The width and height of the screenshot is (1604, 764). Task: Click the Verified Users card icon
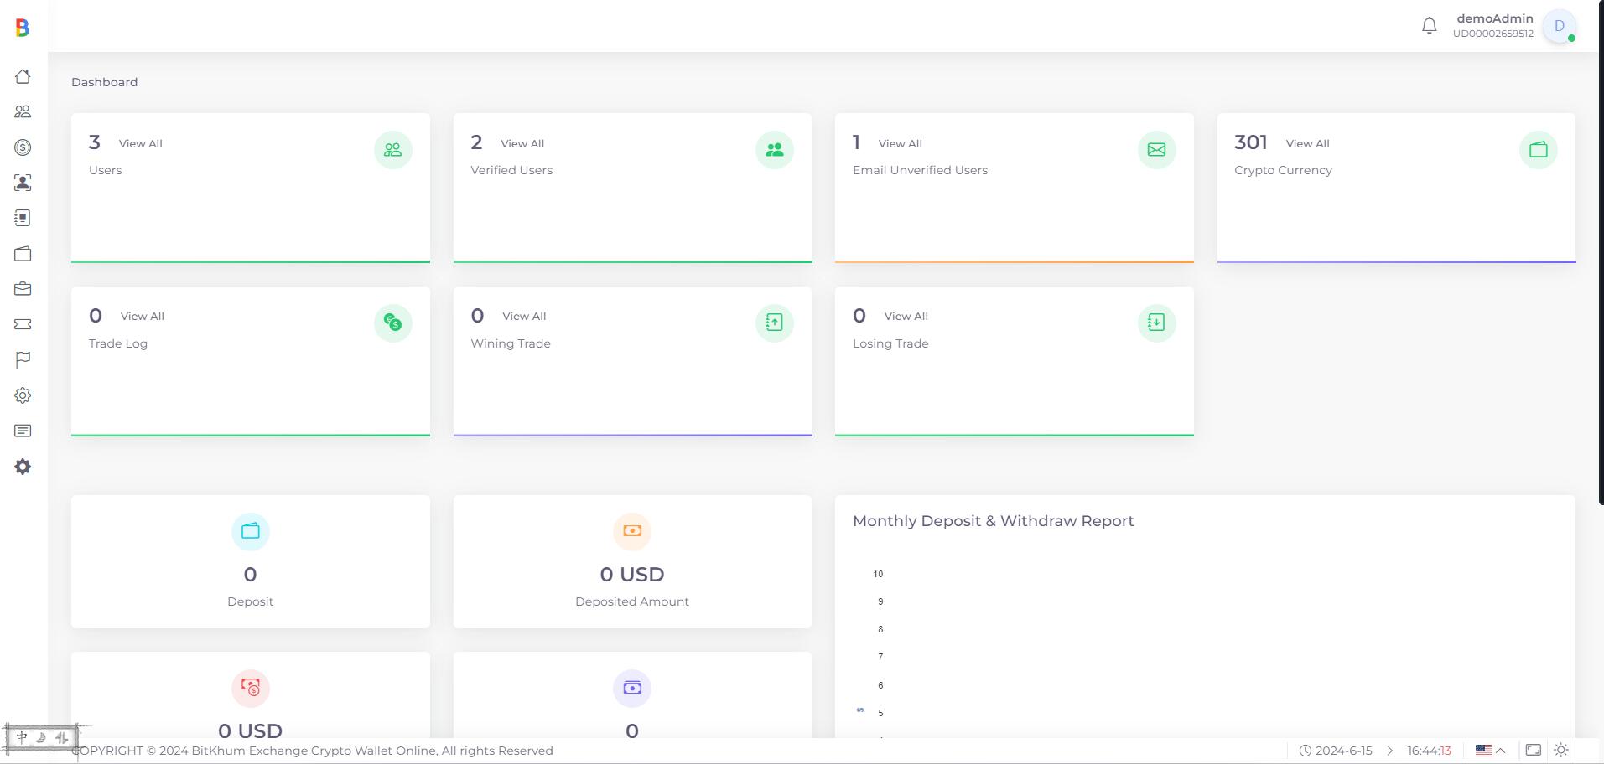pos(775,150)
